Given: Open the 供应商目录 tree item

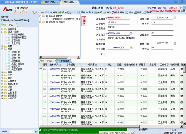Looking at the screenshot, I should tap(17, 69).
